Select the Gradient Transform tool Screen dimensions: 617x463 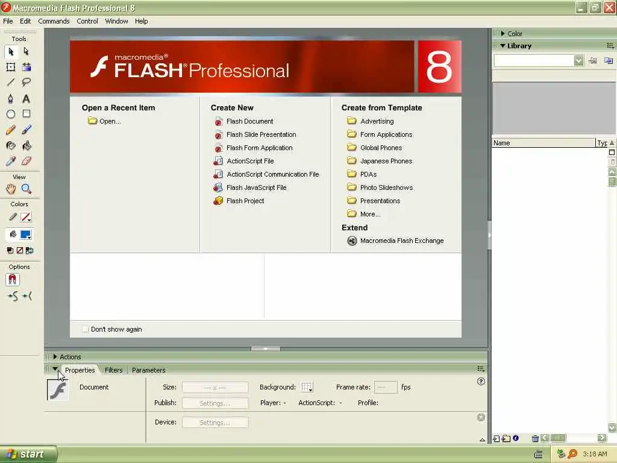(x=27, y=67)
